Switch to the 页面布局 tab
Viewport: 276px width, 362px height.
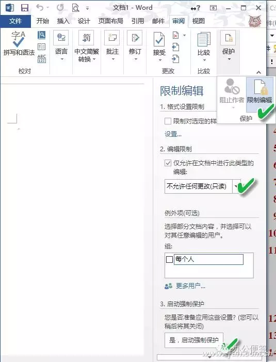click(111, 21)
